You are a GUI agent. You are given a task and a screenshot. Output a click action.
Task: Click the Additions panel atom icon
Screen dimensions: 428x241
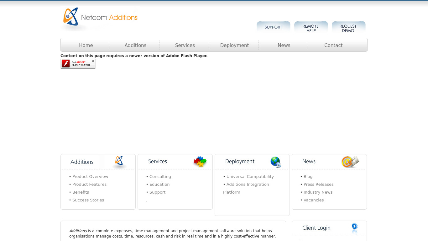pyautogui.click(x=119, y=162)
